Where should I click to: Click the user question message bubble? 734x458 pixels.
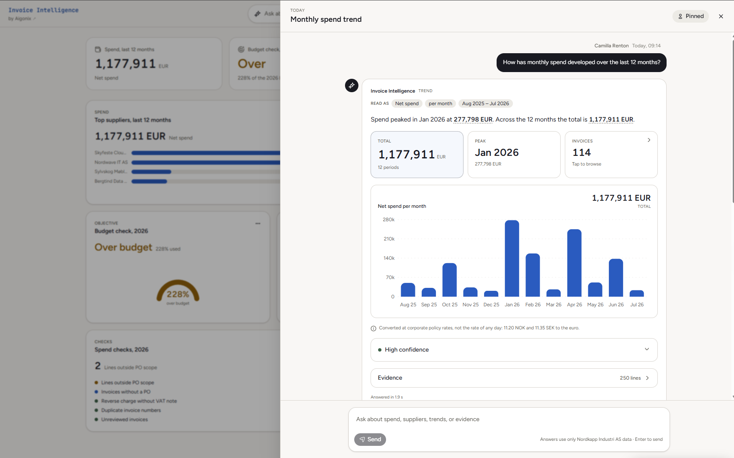coord(581,62)
